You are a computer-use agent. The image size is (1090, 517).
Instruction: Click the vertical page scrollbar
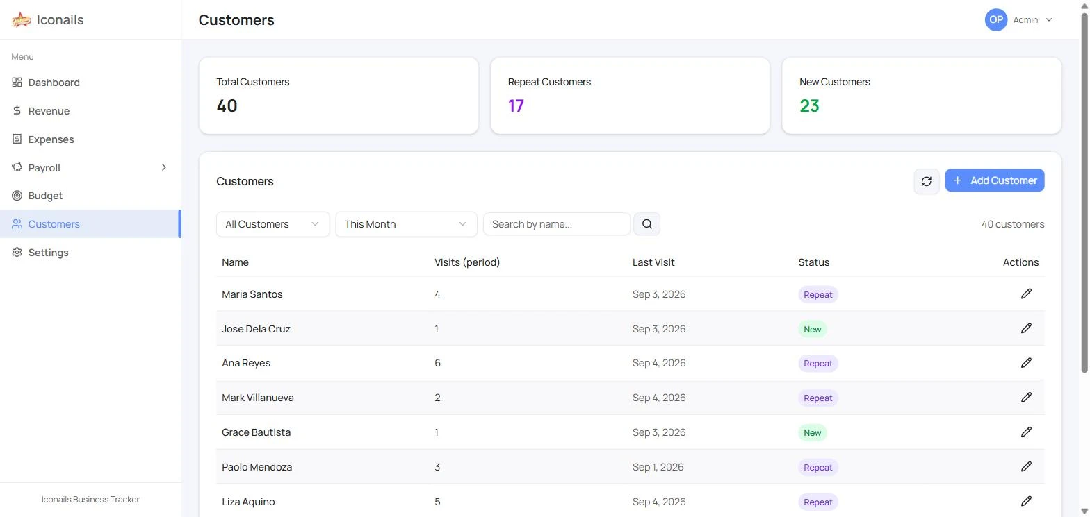pyautogui.click(x=1084, y=193)
